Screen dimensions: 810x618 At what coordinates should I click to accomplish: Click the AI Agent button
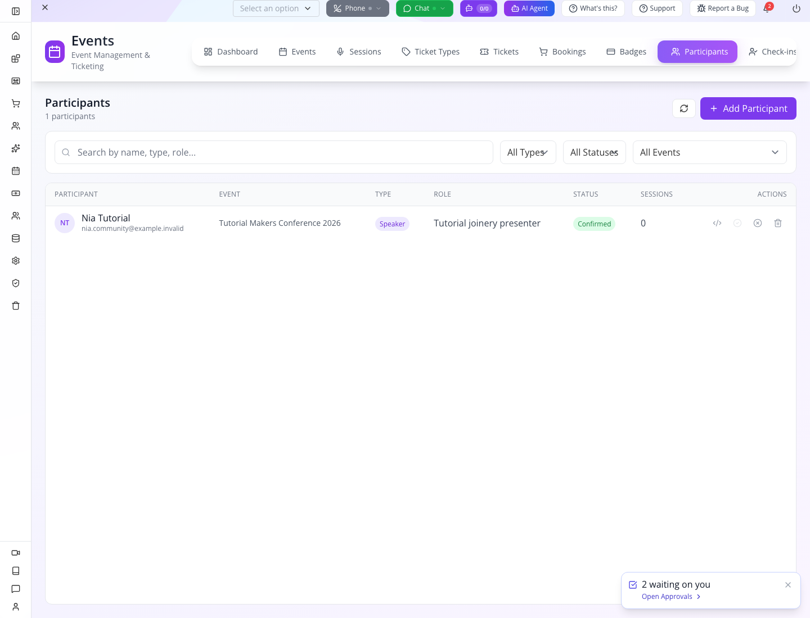click(x=529, y=8)
